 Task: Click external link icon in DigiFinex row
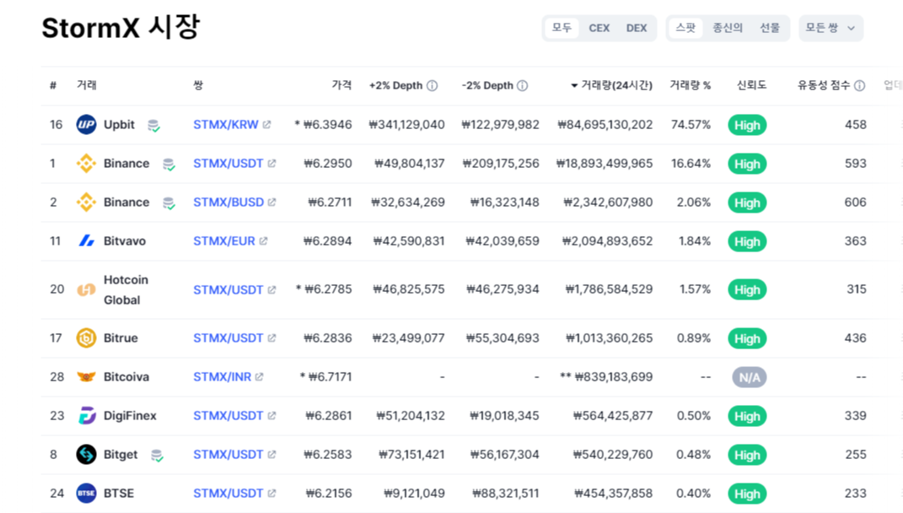[x=271, y=416]
